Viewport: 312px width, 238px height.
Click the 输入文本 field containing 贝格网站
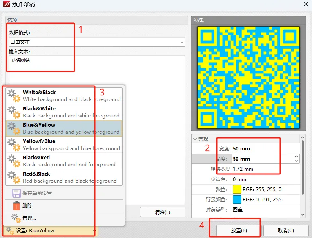pyautogui.click(x=97, y=130)
